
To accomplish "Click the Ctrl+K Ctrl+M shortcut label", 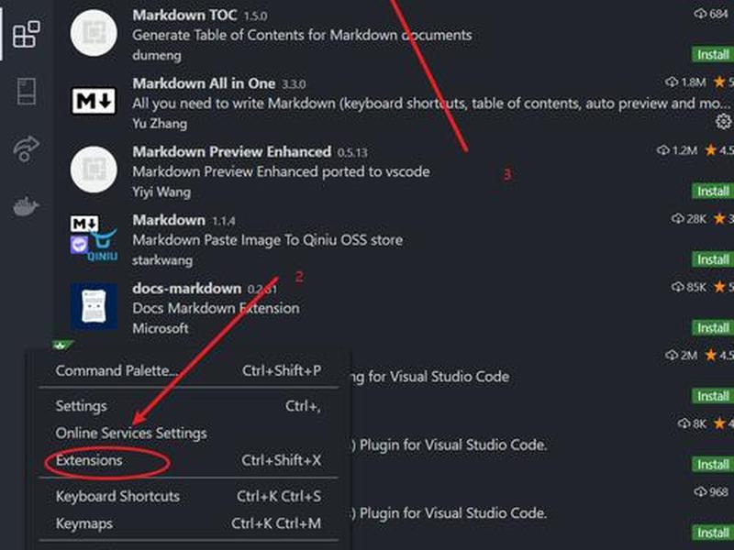I will coord(276,523).
